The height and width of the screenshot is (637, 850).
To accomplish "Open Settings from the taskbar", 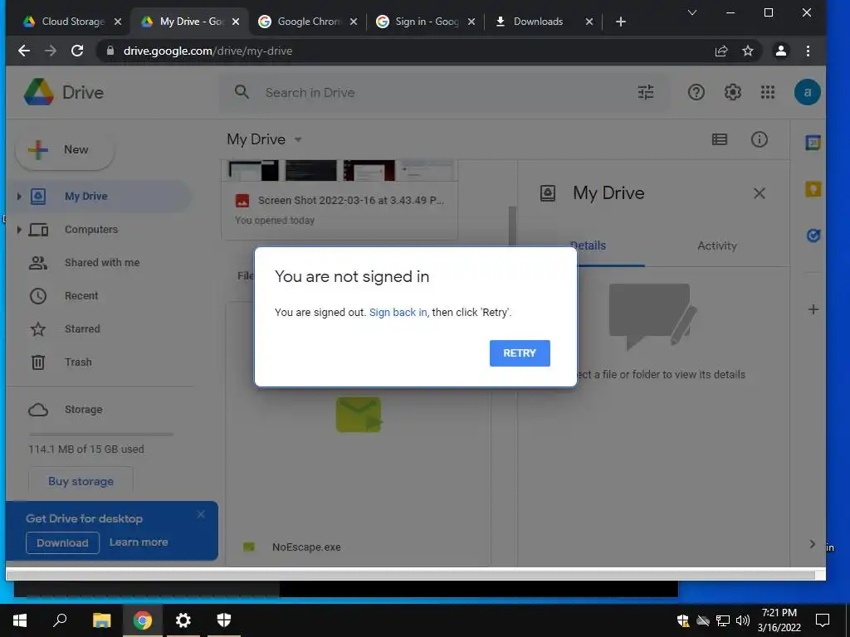I will 183,620.
